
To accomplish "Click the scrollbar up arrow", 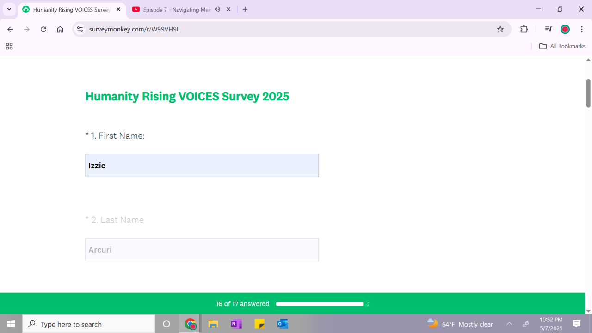I will 588,60.
